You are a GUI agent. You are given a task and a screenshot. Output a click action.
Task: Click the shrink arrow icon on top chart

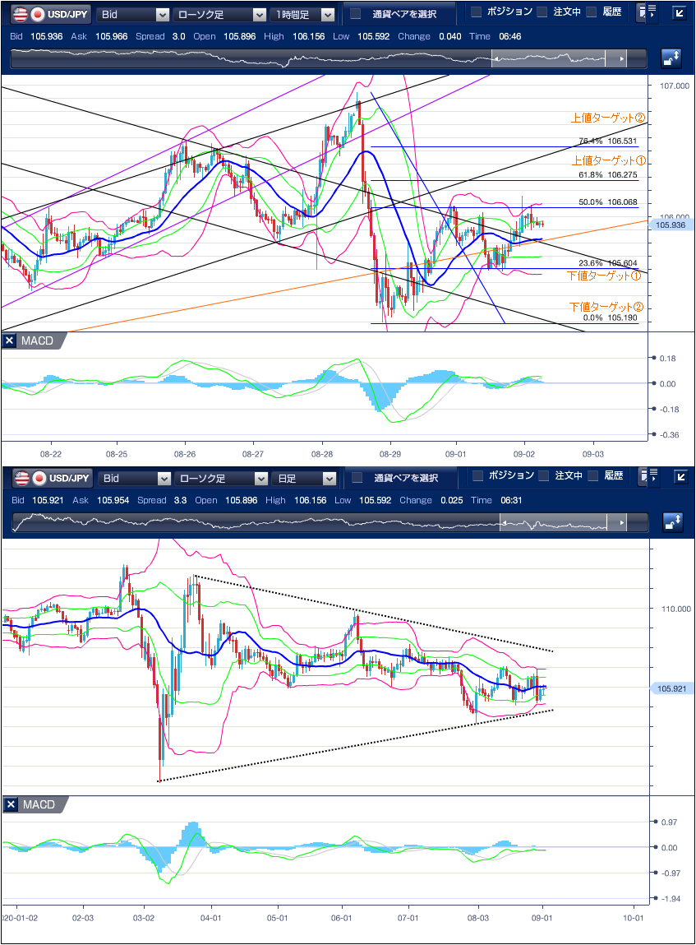point(679,13)
